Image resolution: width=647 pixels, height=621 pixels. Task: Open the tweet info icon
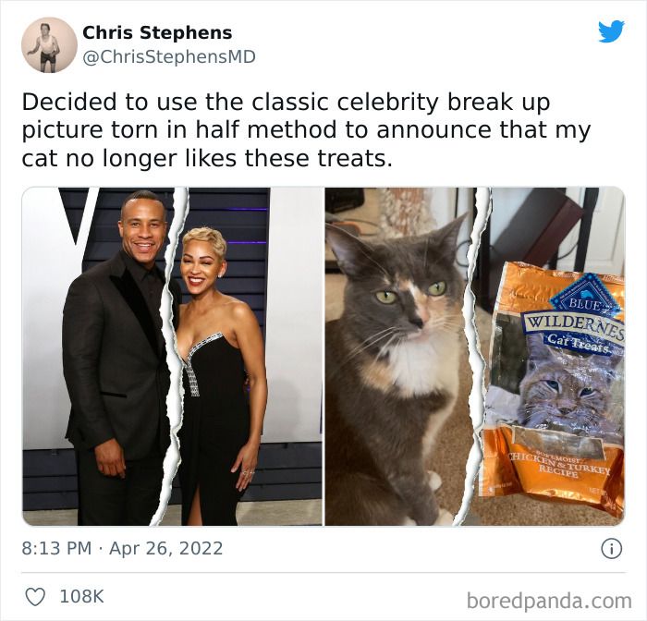(611, 549)
